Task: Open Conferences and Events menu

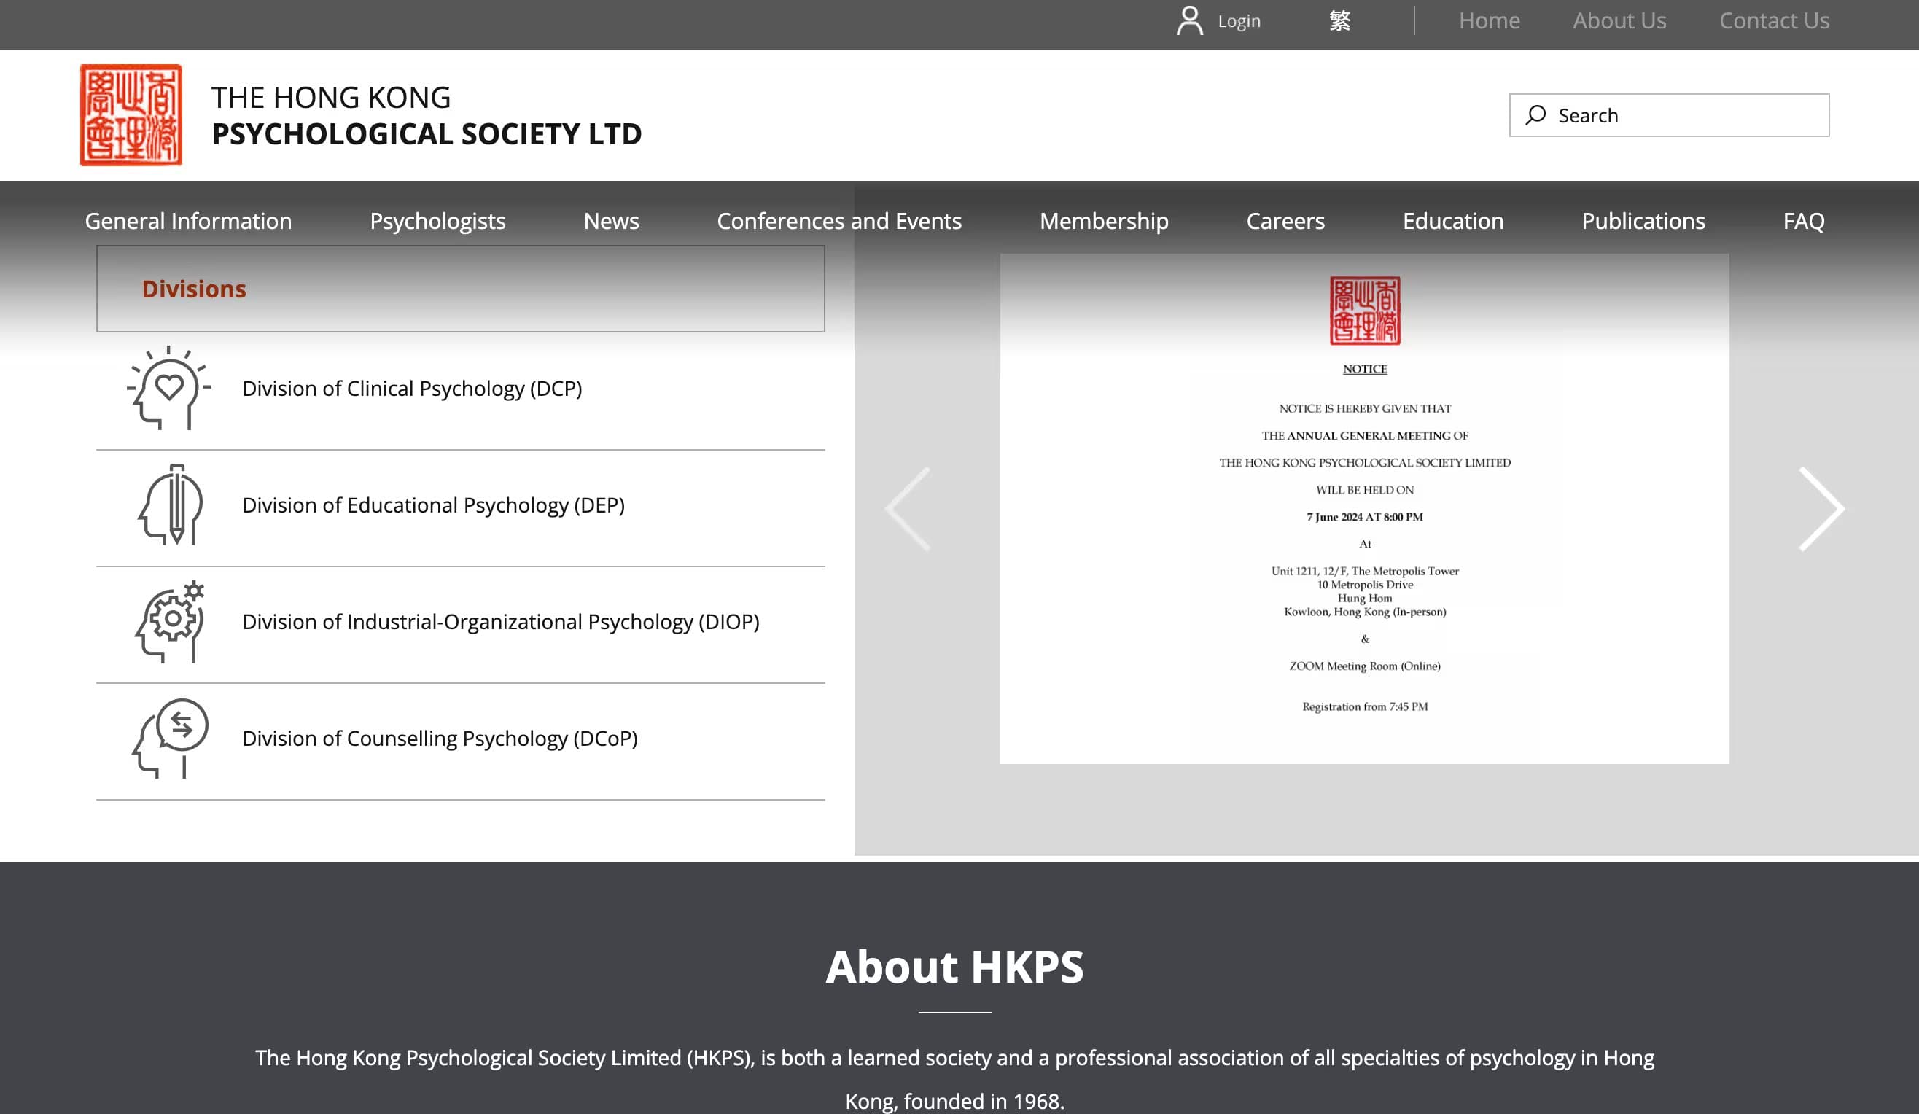Action: click(838, 221)
